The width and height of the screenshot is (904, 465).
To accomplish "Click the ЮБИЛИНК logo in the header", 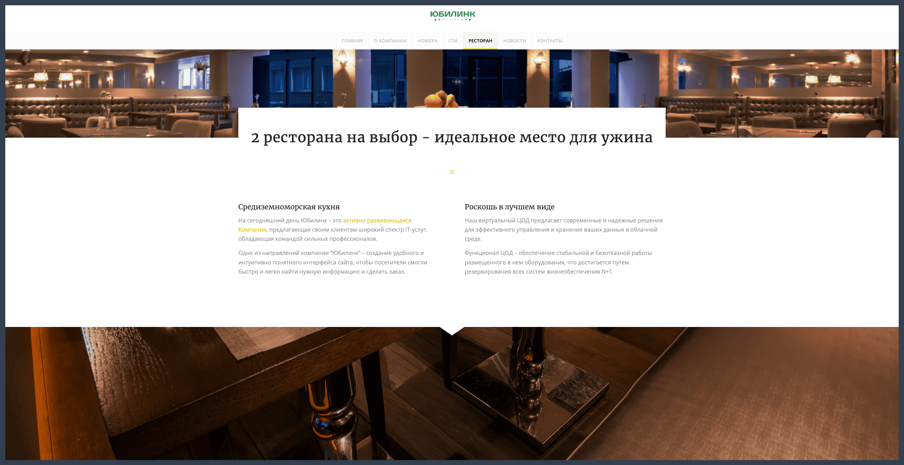I will click(452, 15).
